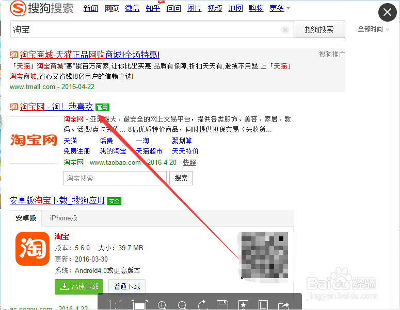
Task: Zoom in with the magnifier plus icon
Action: (162, 305)
